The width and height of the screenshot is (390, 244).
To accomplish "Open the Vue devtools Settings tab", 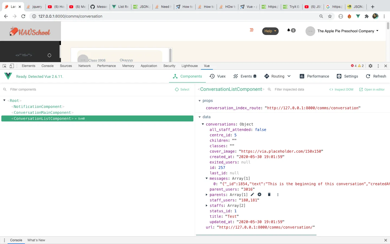I will pyautogui.click(x=347, y=76).
